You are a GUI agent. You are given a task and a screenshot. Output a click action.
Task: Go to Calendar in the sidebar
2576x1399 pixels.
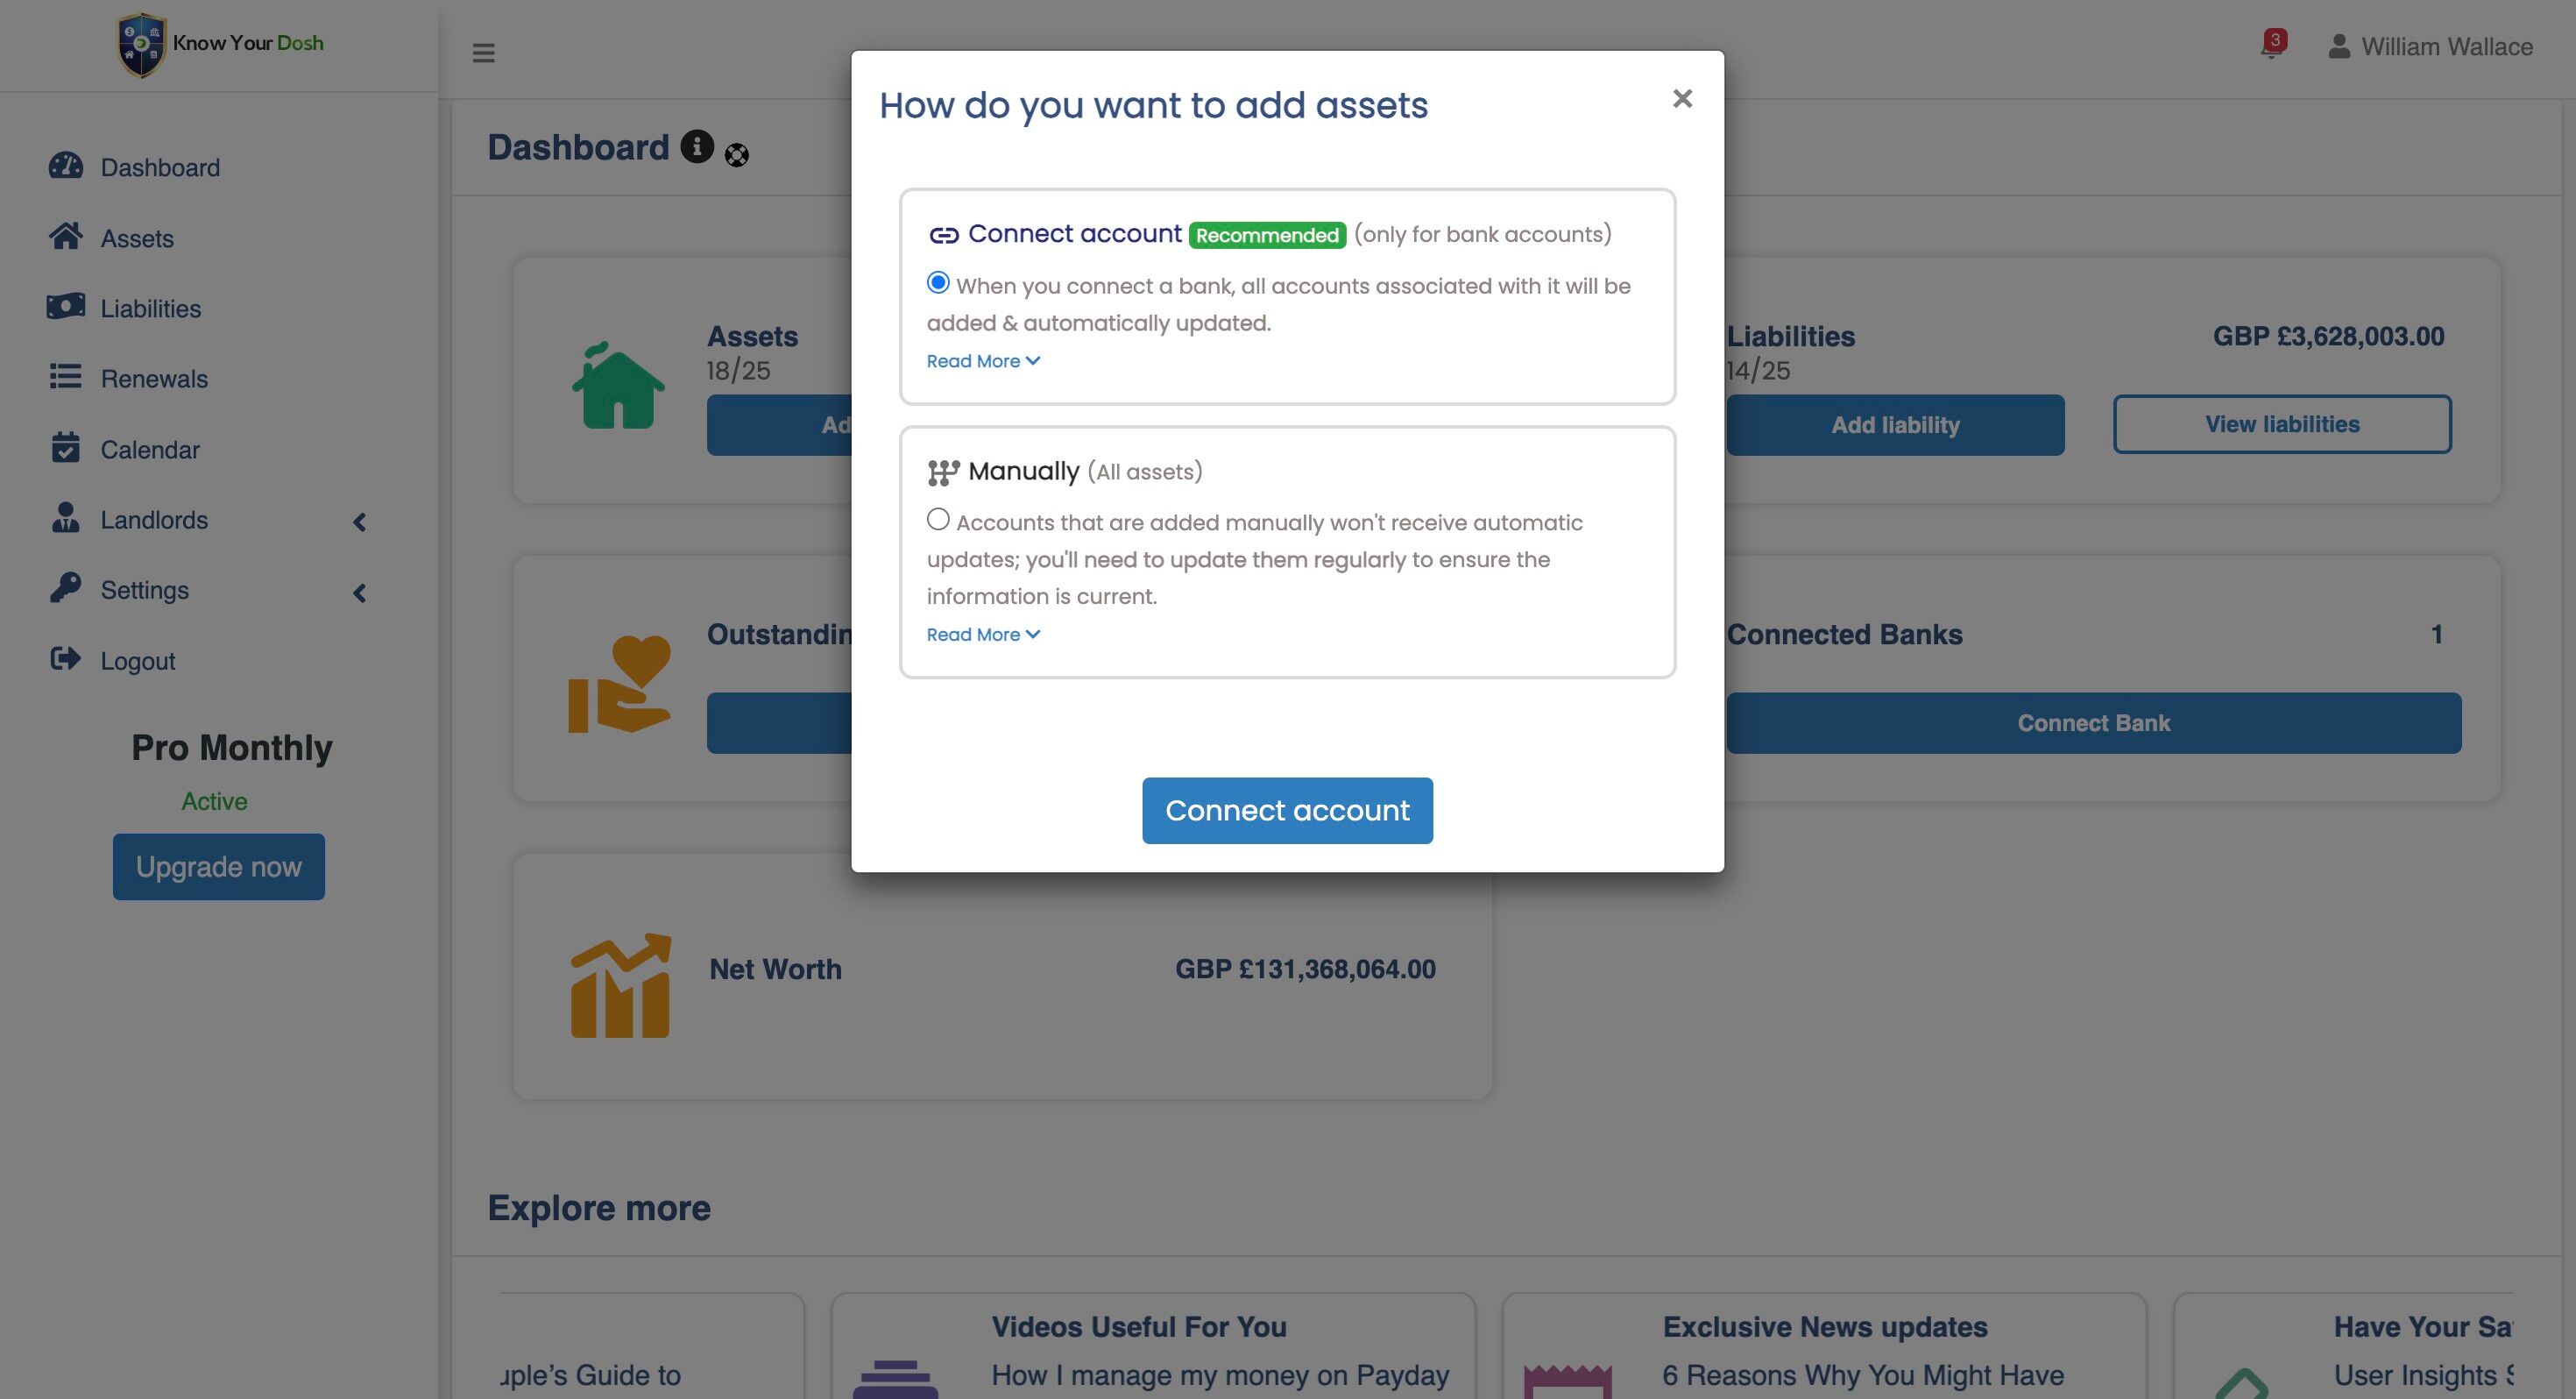click(x=150, y=450)
